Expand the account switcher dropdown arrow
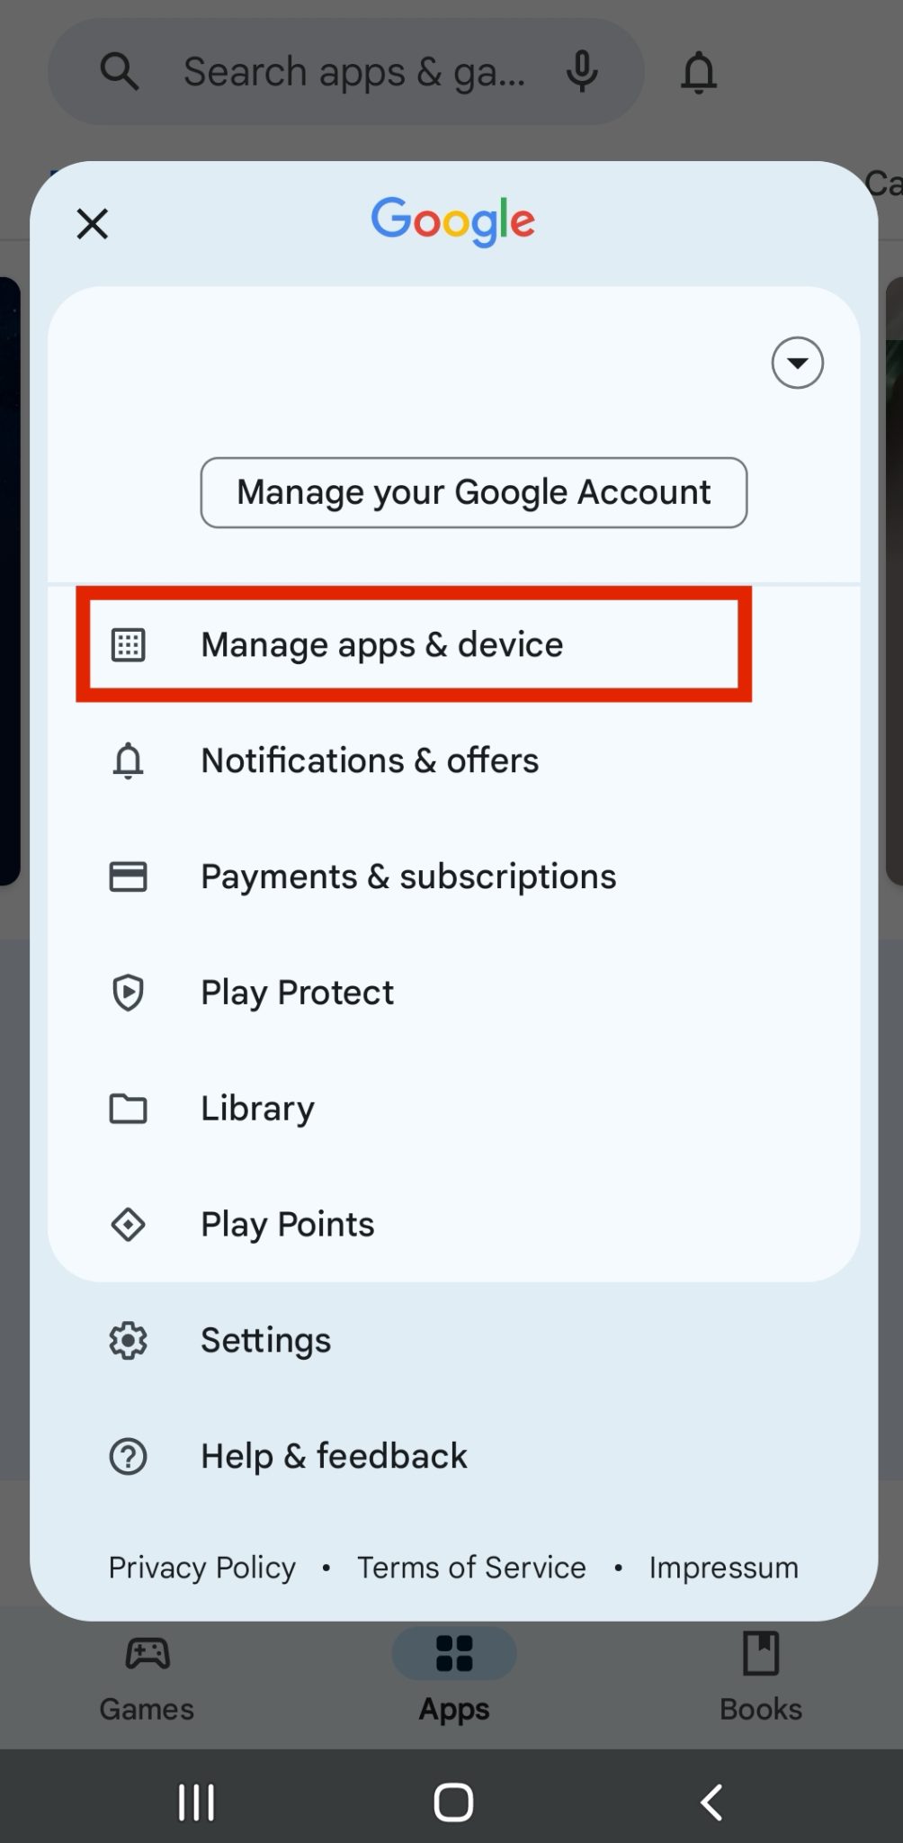 coord(797,363)
